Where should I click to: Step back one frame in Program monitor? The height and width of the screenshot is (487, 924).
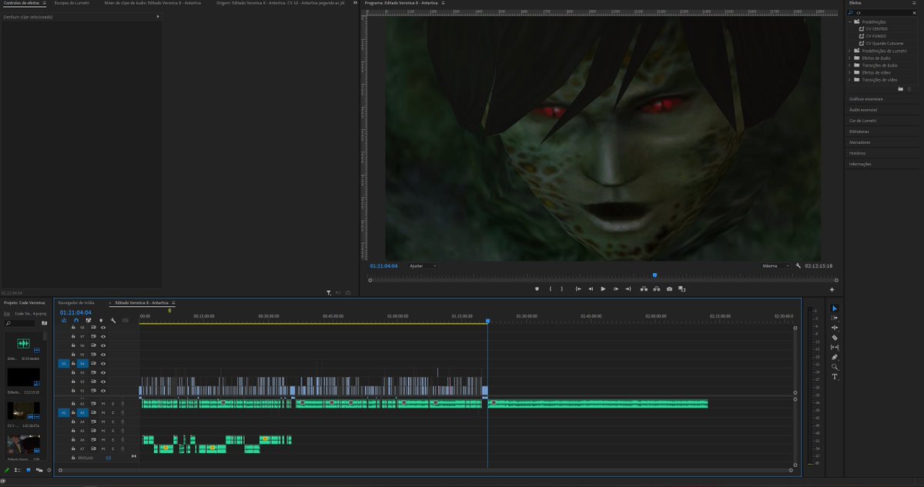591,289
